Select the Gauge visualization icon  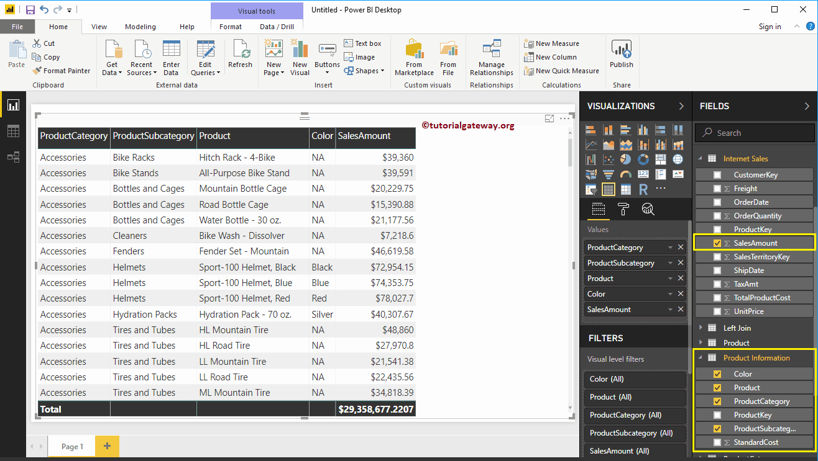tap(626, 174)
